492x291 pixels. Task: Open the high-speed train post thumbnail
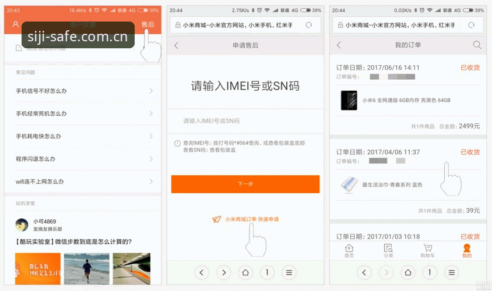[132, 269]
